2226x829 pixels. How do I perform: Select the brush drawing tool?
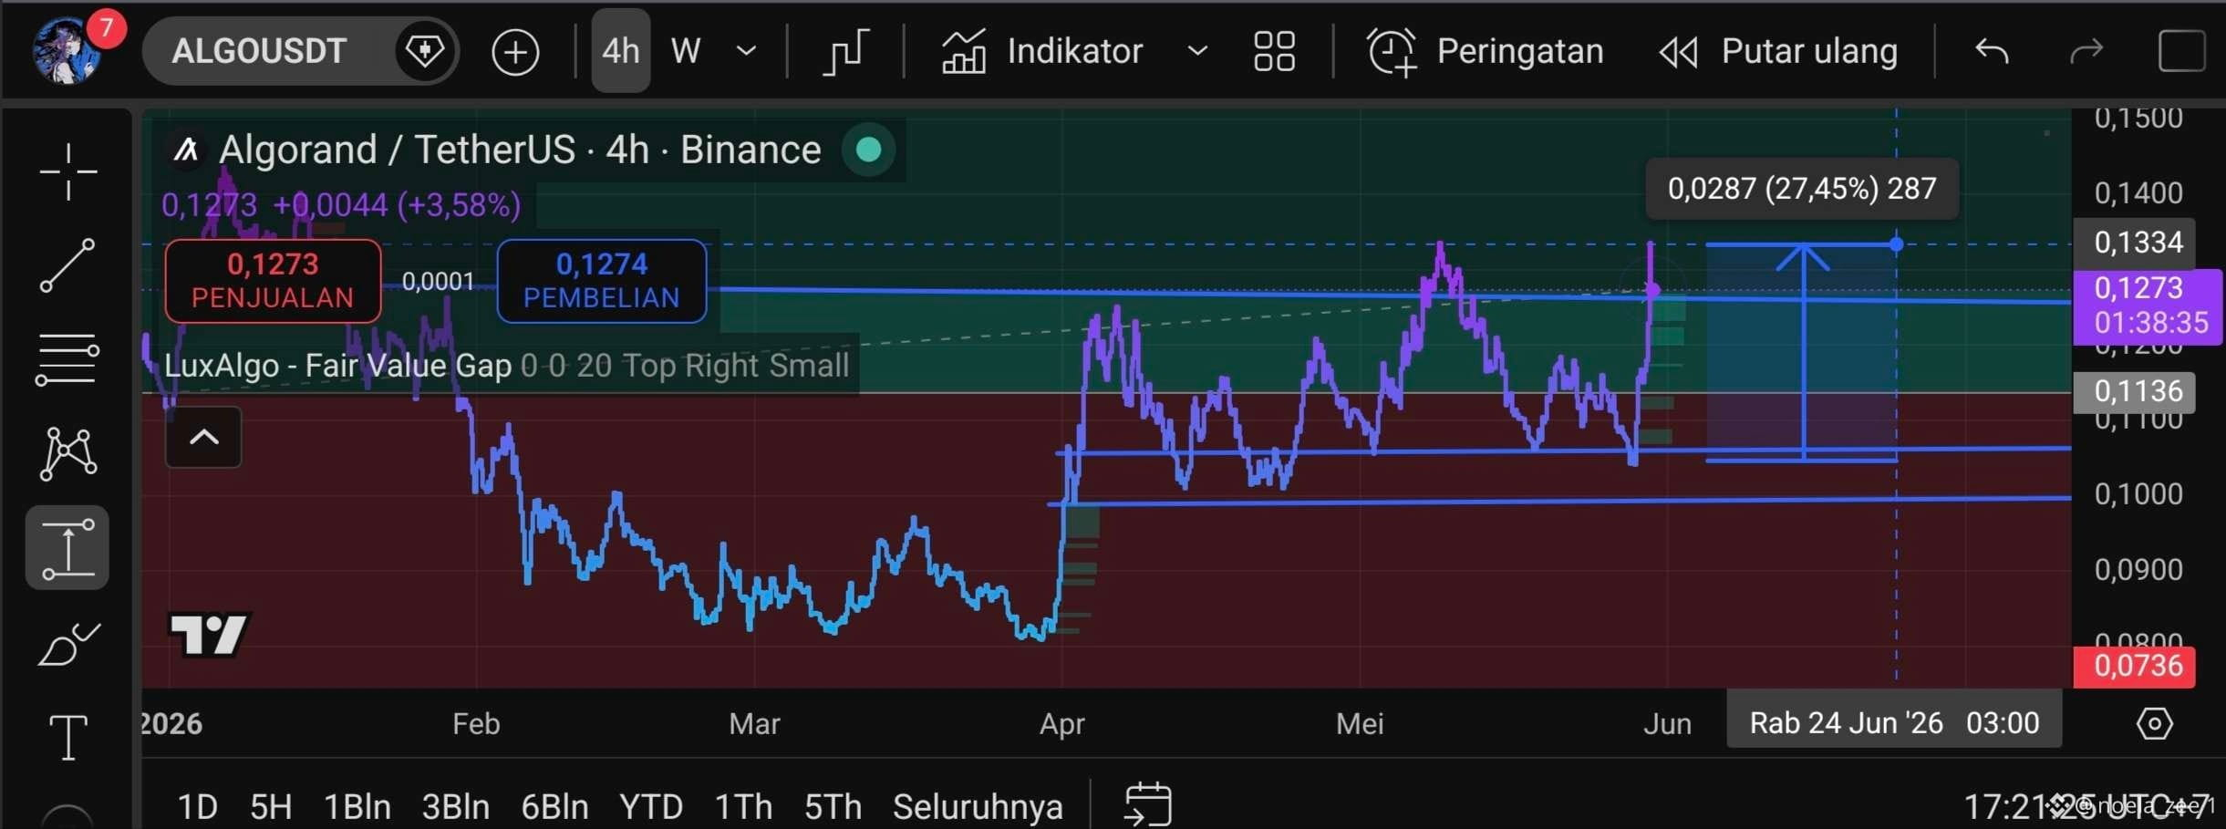click(69, 644)
